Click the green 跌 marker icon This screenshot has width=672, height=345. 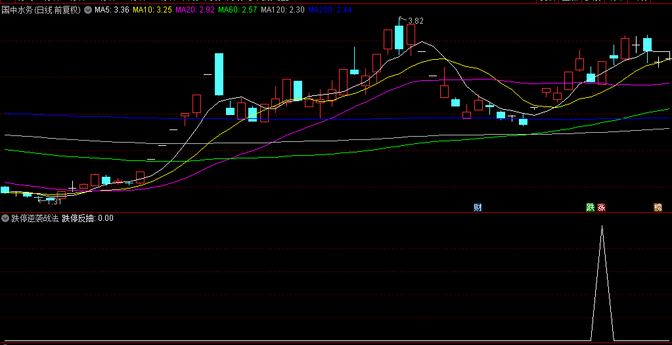pos(591,208)
